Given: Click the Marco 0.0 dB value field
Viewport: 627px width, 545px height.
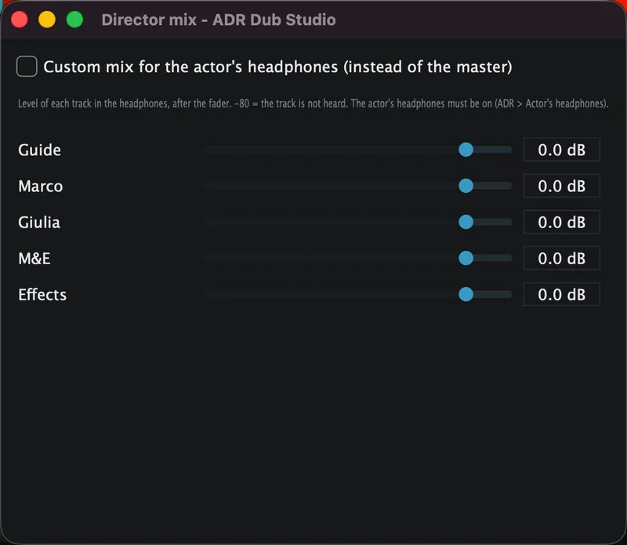Looking at the screenshot, I should click(x=561, y=186).
